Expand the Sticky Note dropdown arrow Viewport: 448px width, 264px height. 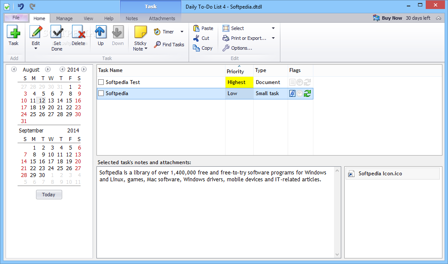coord(146,48)
